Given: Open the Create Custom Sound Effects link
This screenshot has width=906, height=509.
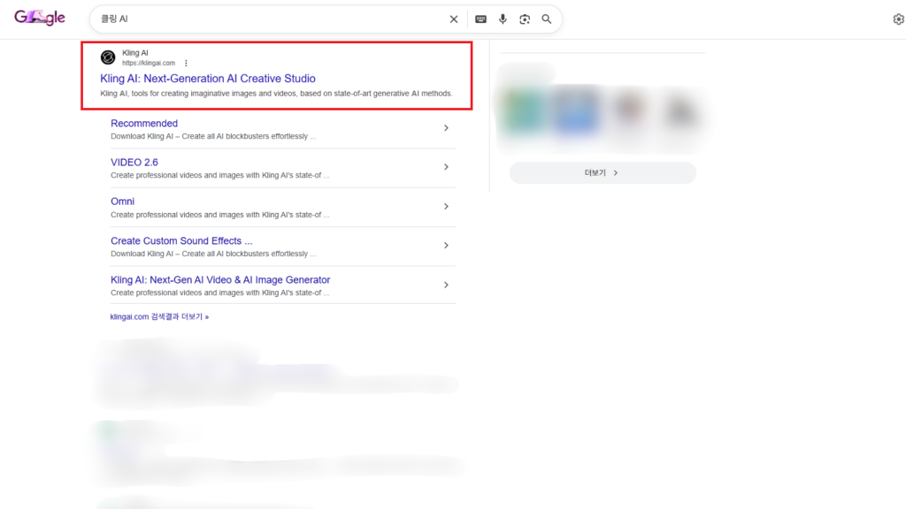Looking at the screenshot, I should pyautogui.click(x=181, y=240).
